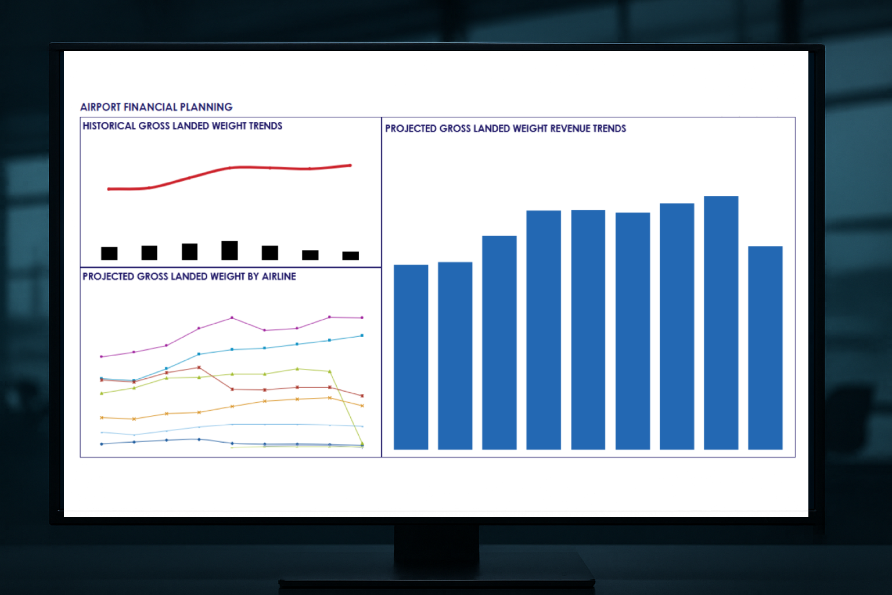Click the last black bar in historical chart
The width and height of the screenshot is (892, 595).
coord(350,256)
